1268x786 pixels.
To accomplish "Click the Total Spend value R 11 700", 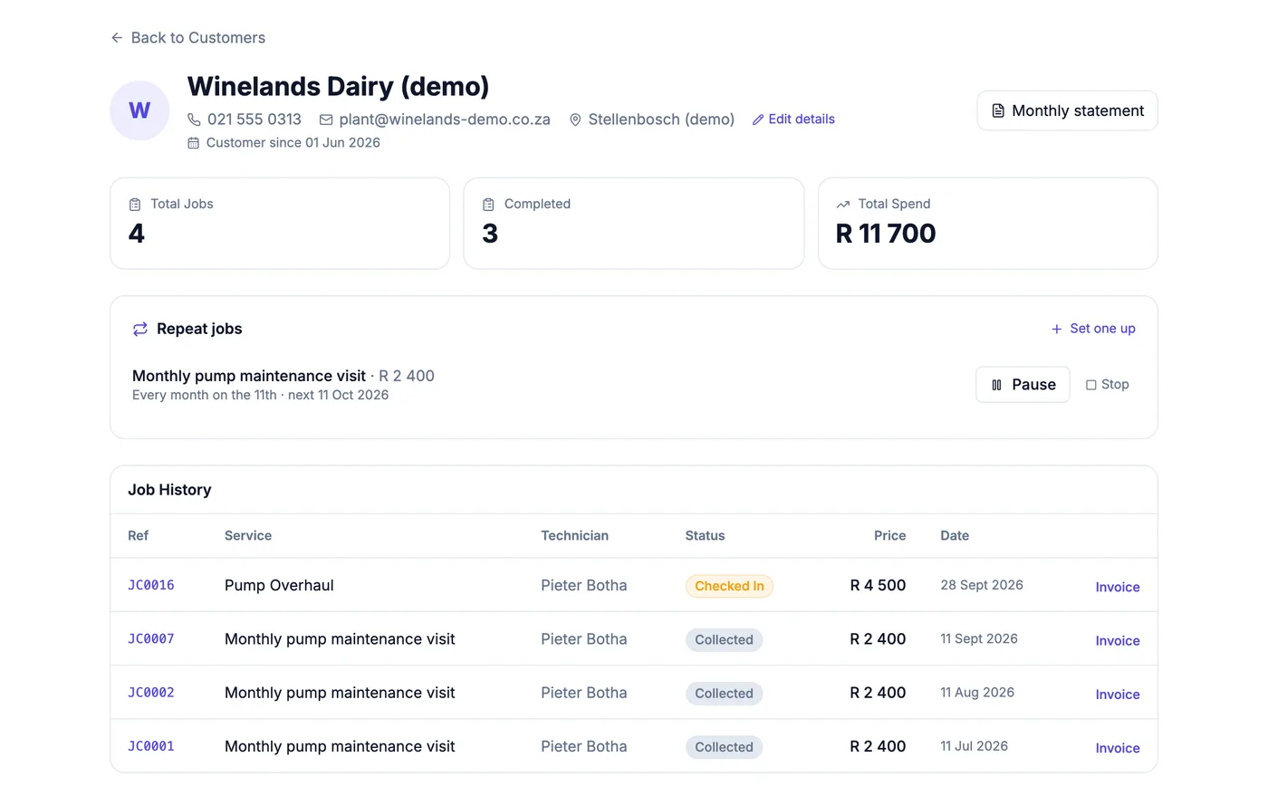I will [886, 234].
